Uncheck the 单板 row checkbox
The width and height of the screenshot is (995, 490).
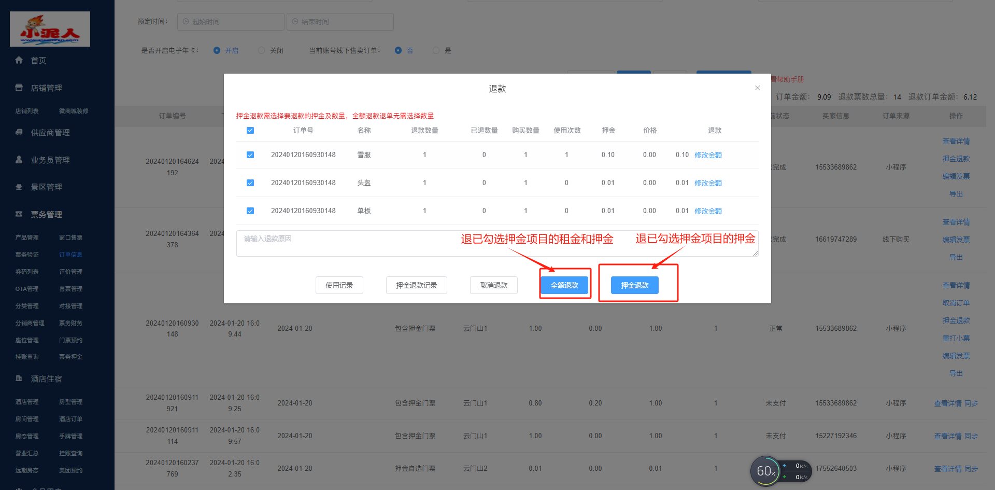[x=250, y=211]
